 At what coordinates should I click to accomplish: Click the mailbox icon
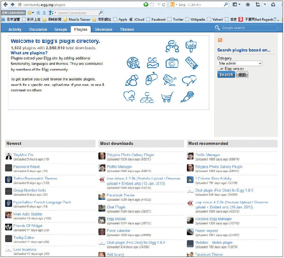tap(152, 78)
